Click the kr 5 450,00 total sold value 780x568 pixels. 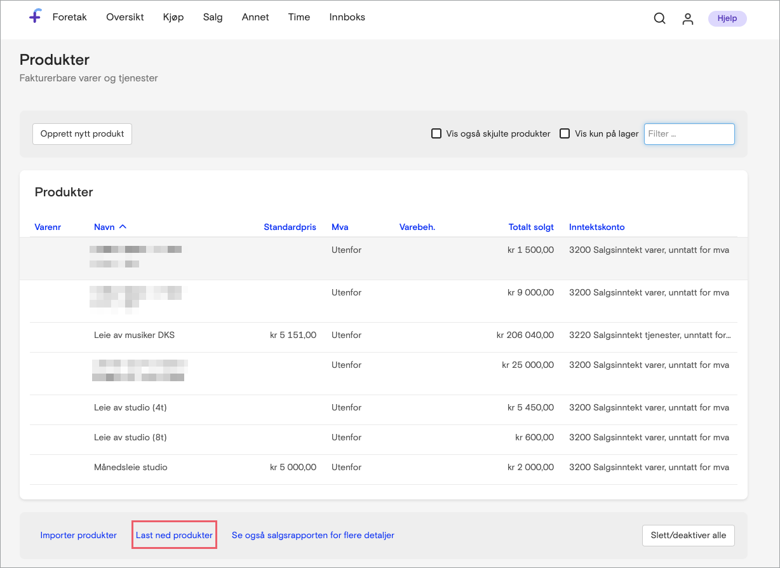pos(530,407)
